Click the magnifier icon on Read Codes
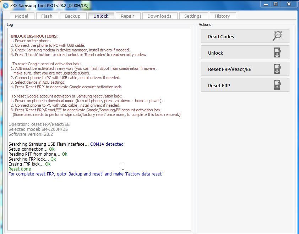This screenshot has height=234, width=299. coord(277,36)
